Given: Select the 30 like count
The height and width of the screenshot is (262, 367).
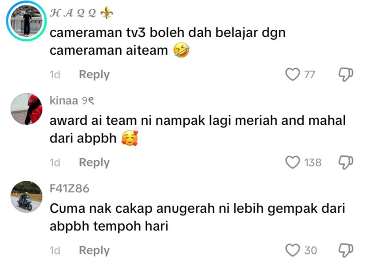Looking at the screenshot, I should click(x=311, y=250).
